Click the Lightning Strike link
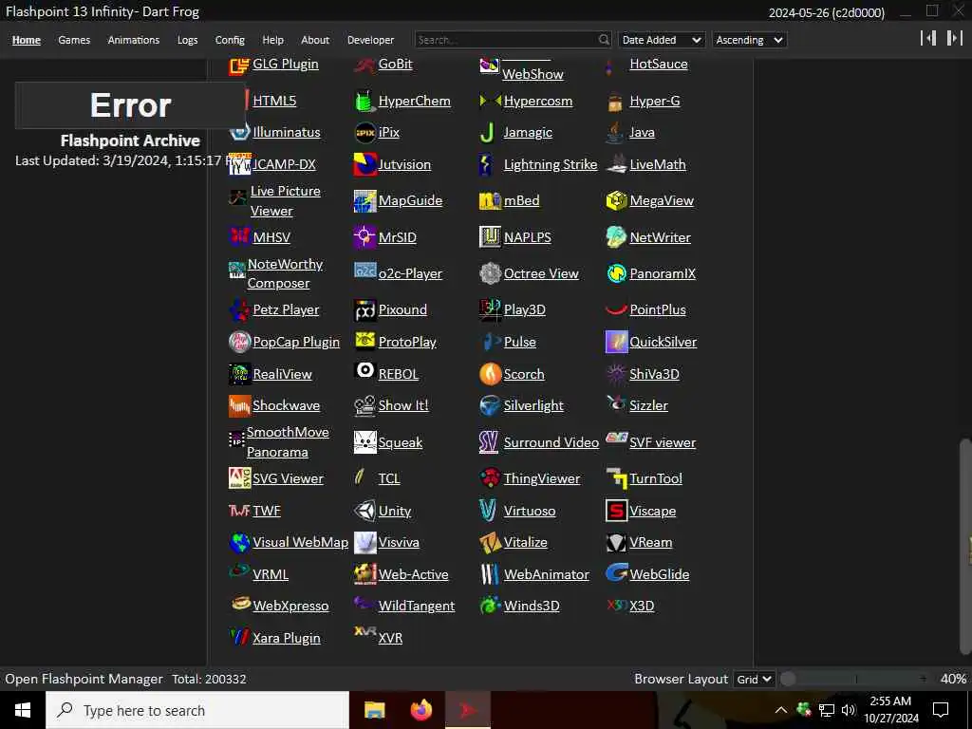 tap(551, 164)
